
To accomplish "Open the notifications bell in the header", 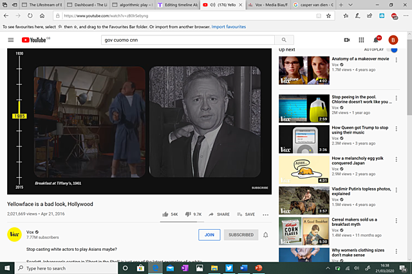I will [x=376, y=40].
